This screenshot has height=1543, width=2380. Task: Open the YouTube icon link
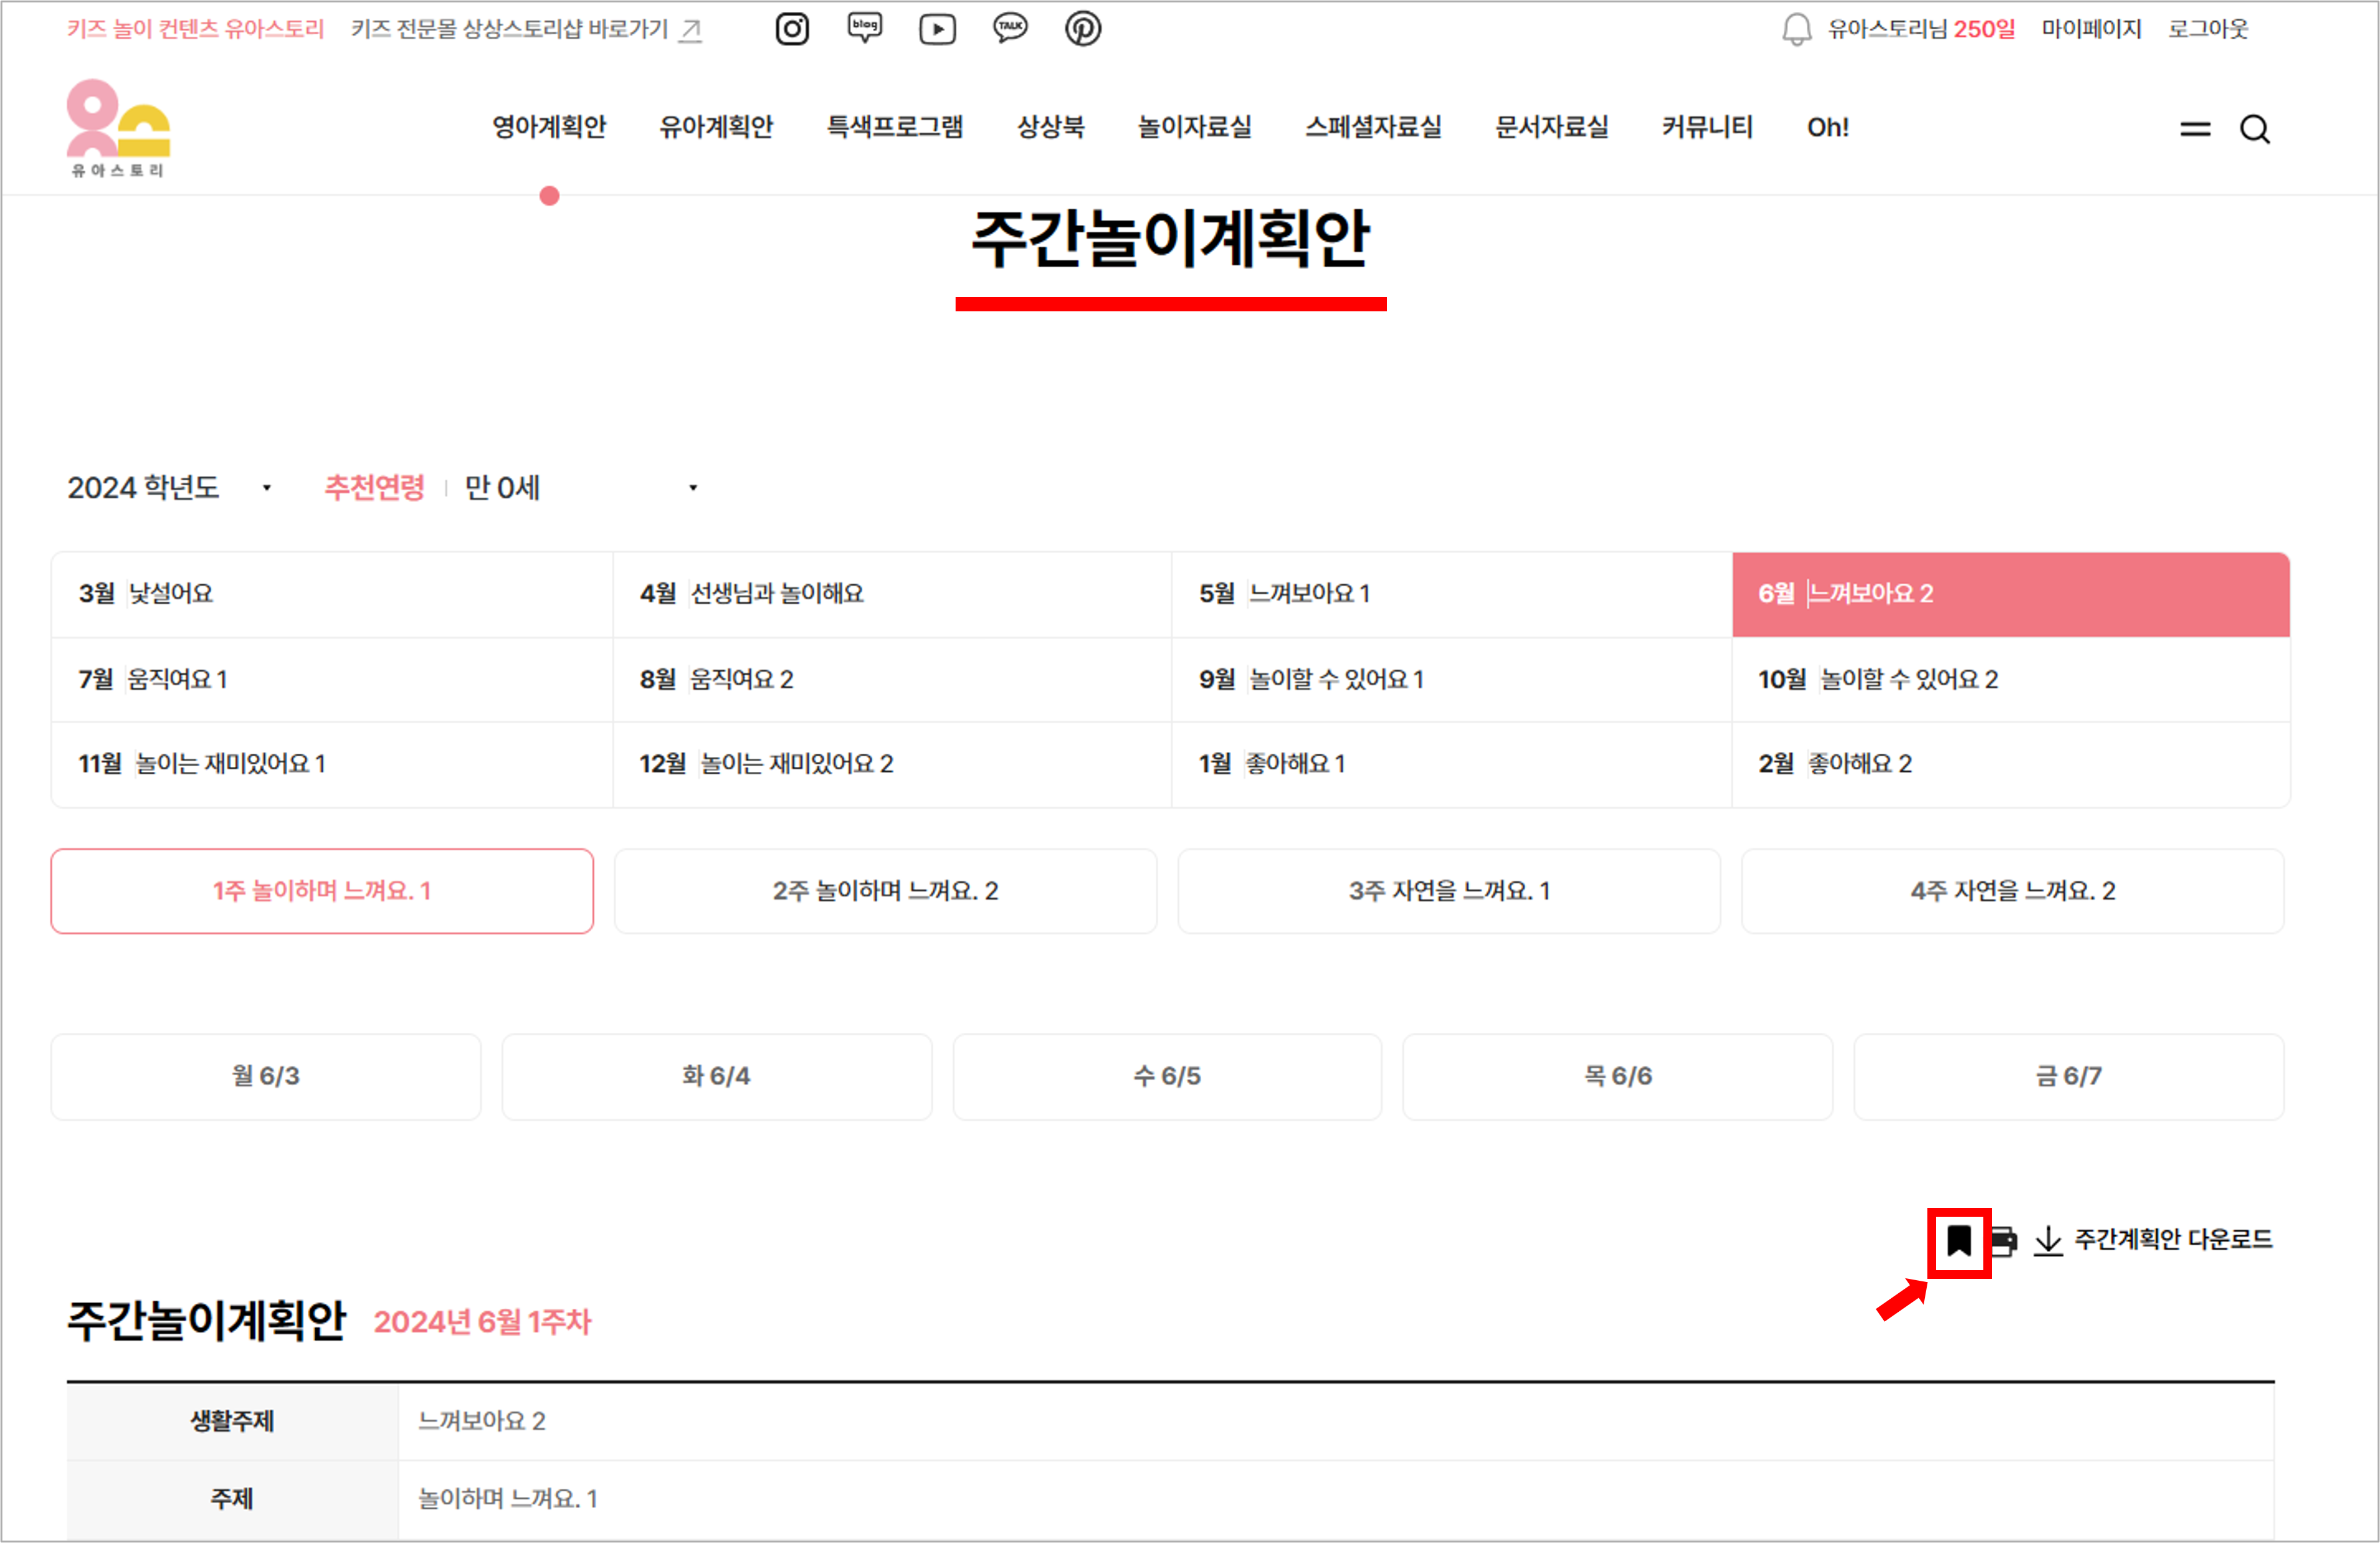tap(938, 29)
